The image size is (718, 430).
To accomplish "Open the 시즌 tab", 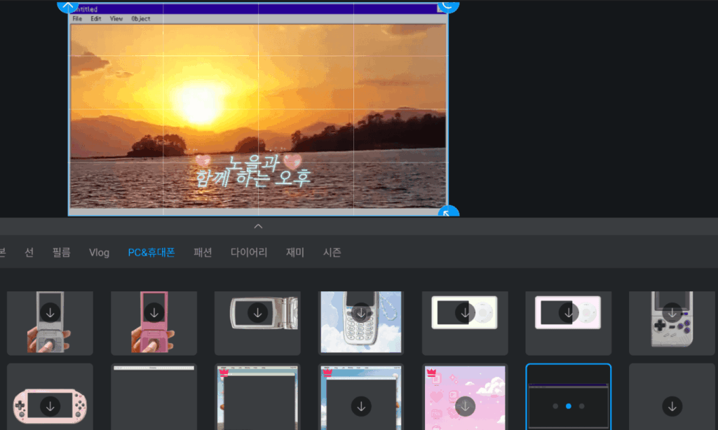I will [x=332, y=253].
